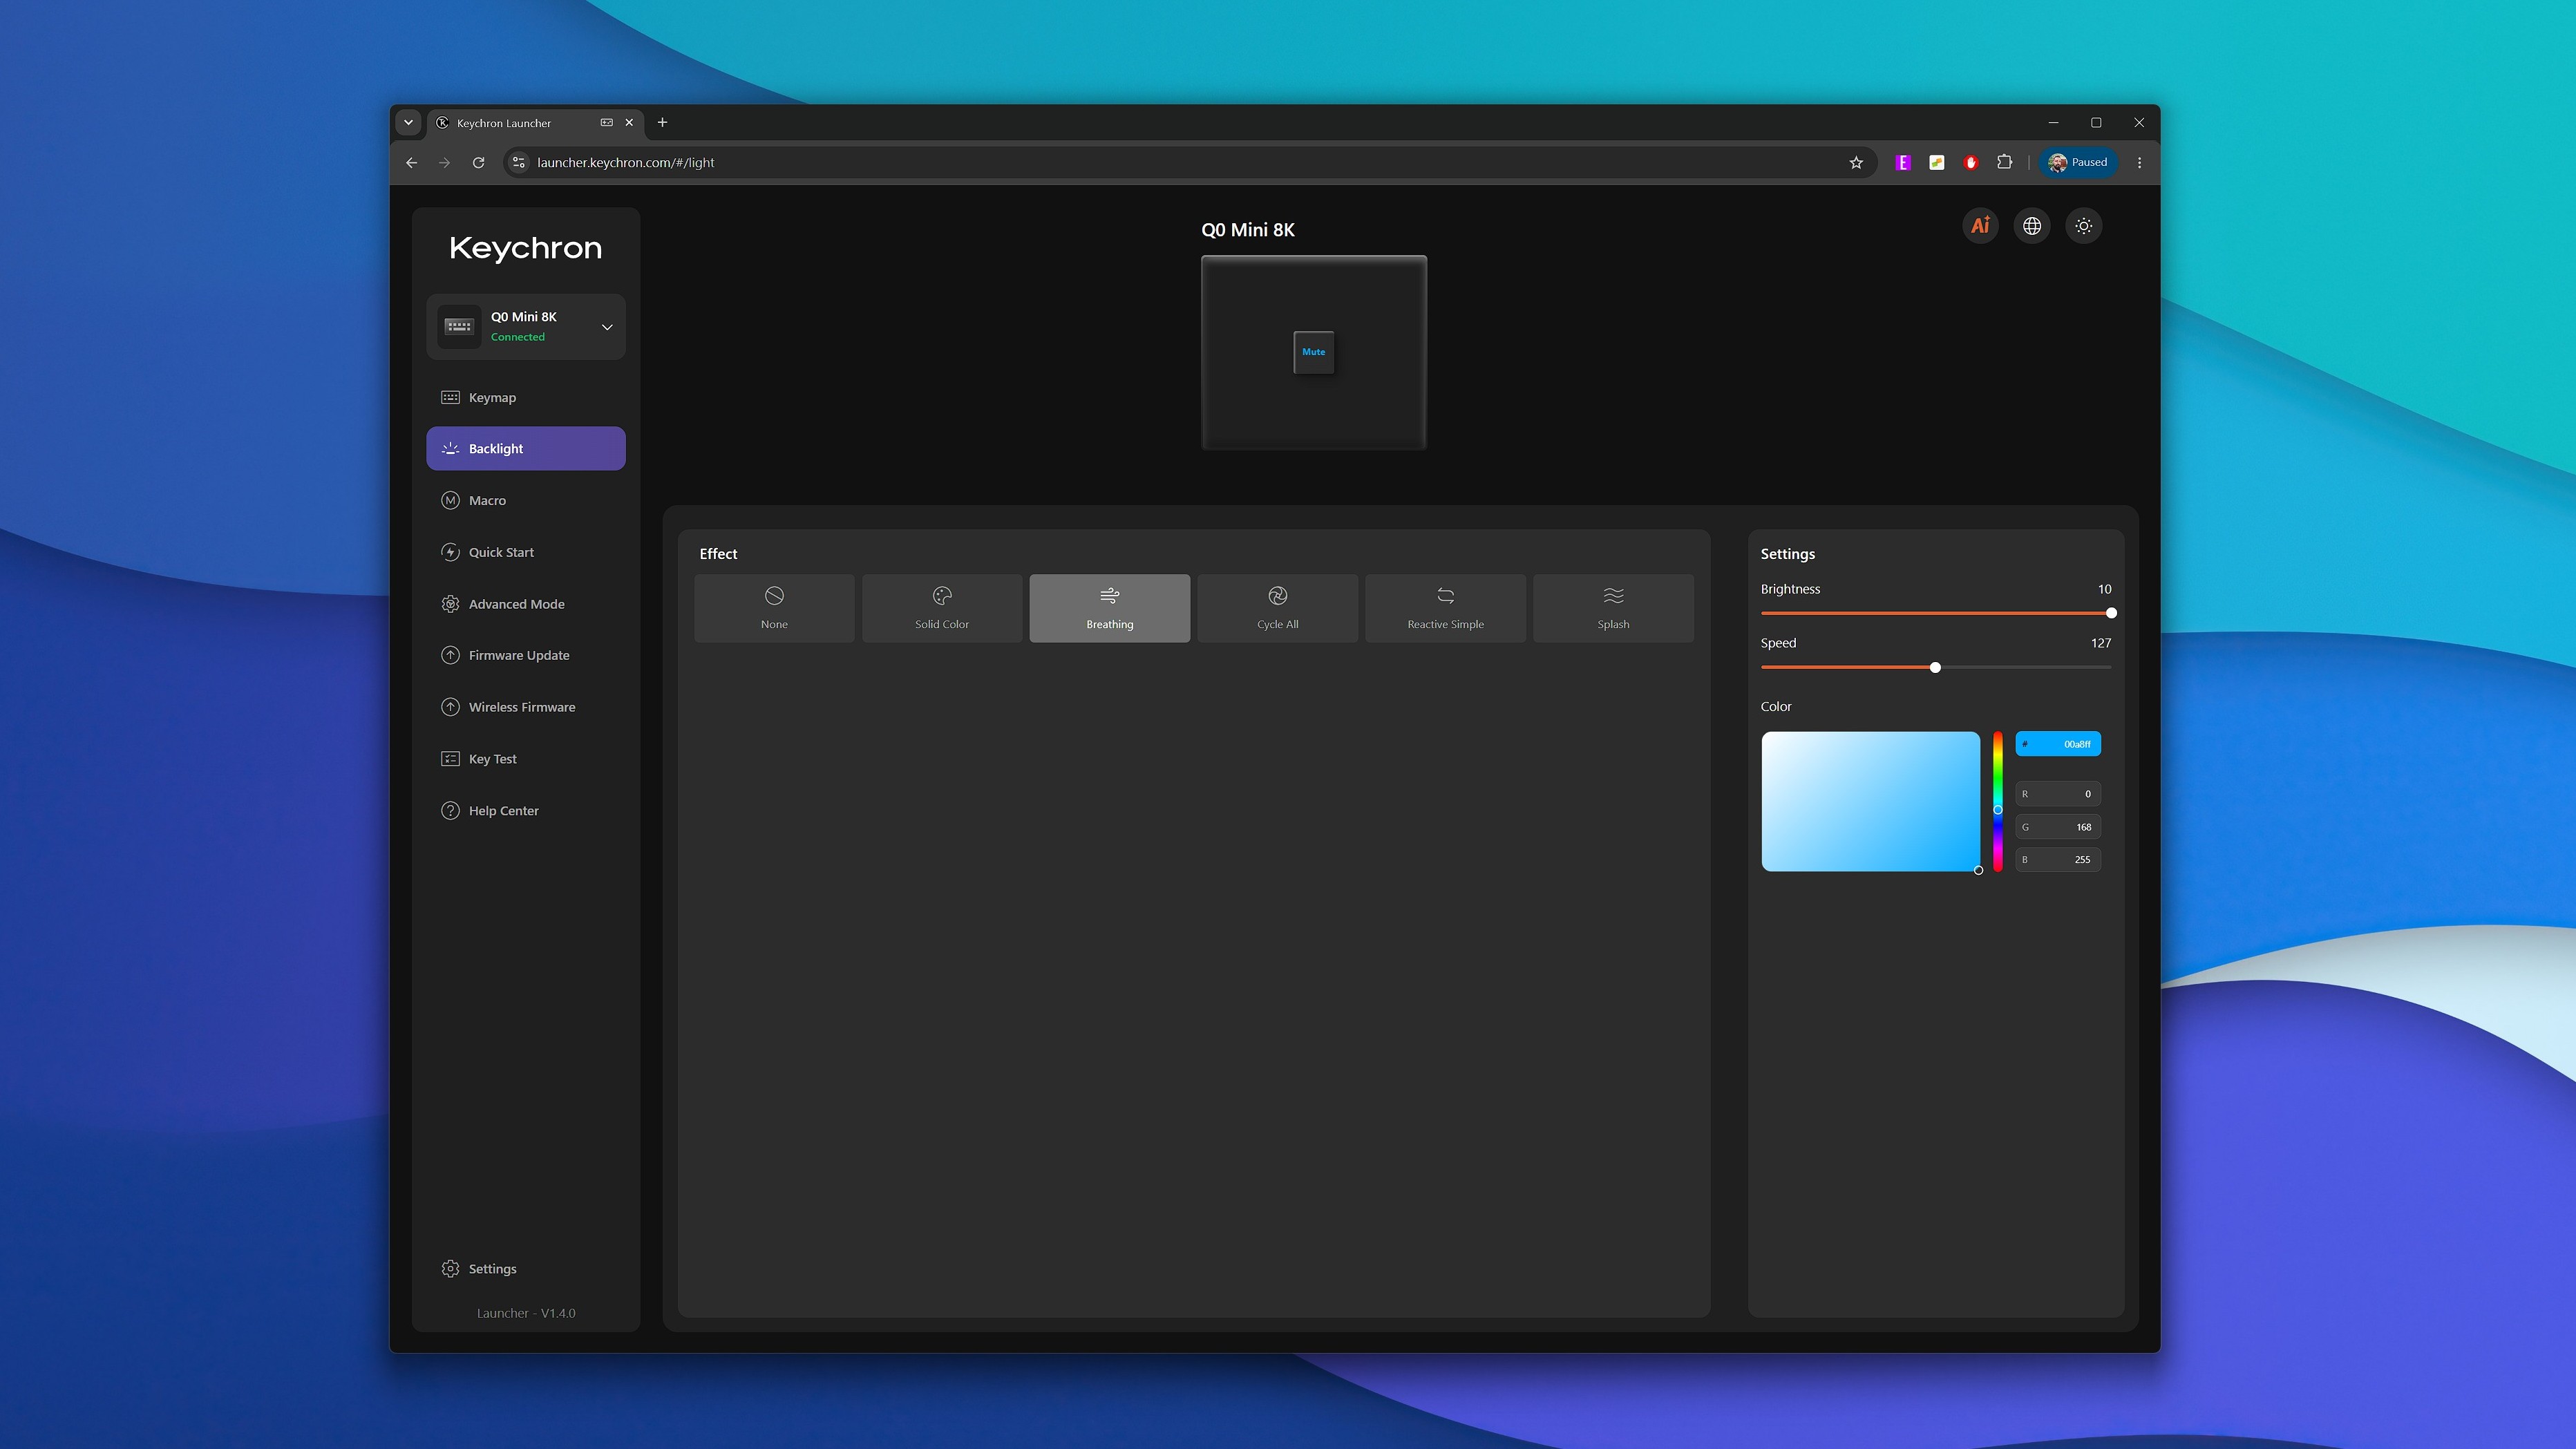Click the hex color field 00a8ff

(x=2058, y=744)
